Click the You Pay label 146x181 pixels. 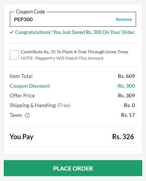click(x=22, y=137)
